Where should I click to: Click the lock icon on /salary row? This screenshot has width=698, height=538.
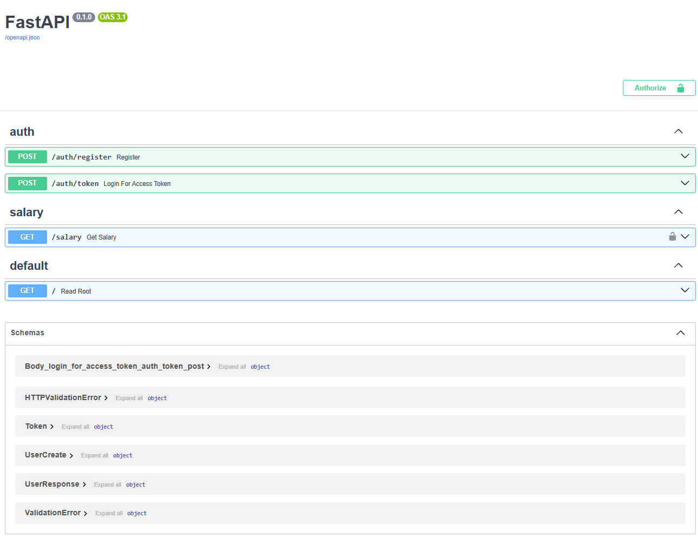(x=673, y=236)
